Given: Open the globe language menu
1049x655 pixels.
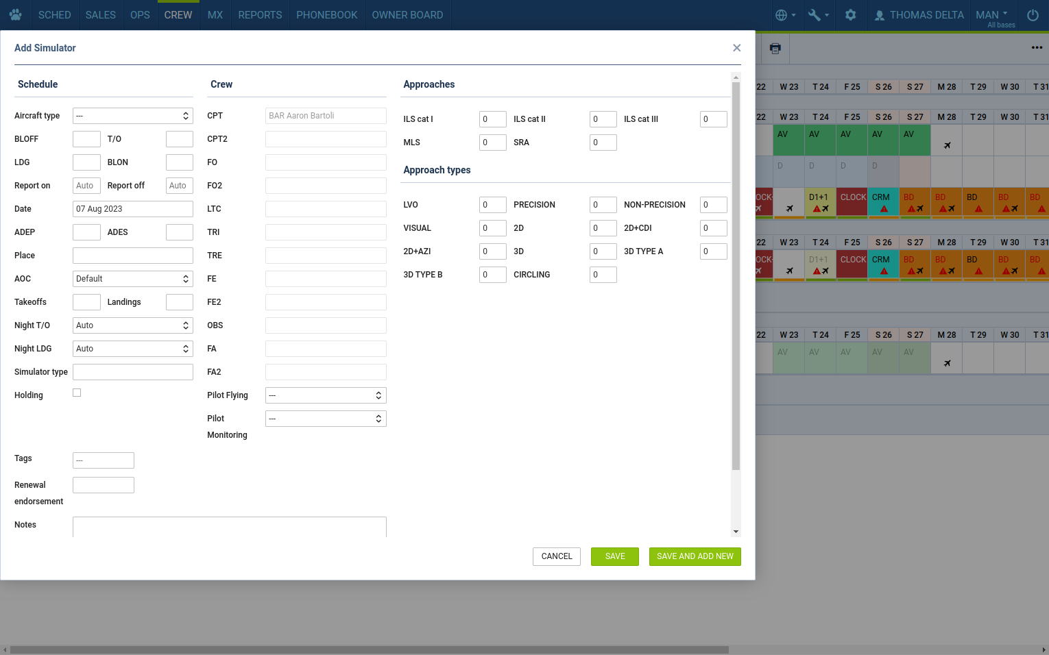Looking at the screenshot, I should click(784, 14).
